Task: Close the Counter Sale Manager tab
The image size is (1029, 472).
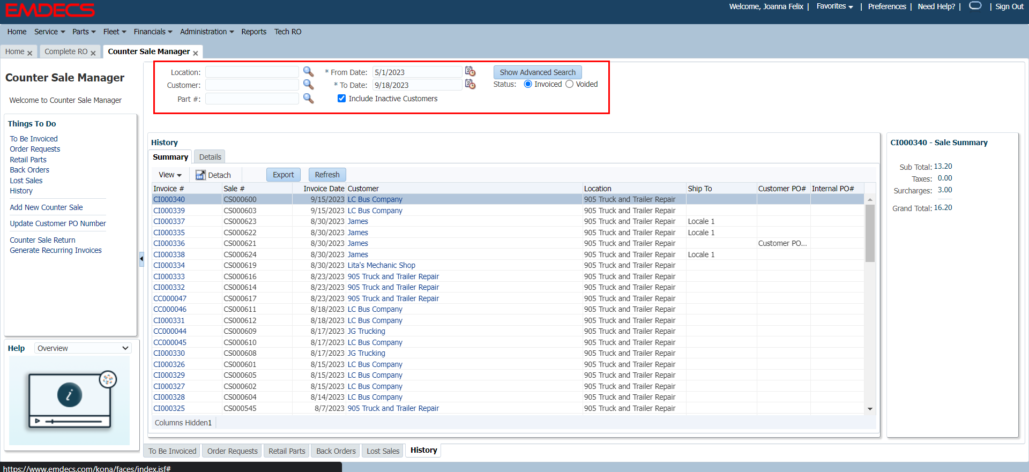Action: point(196,53)
